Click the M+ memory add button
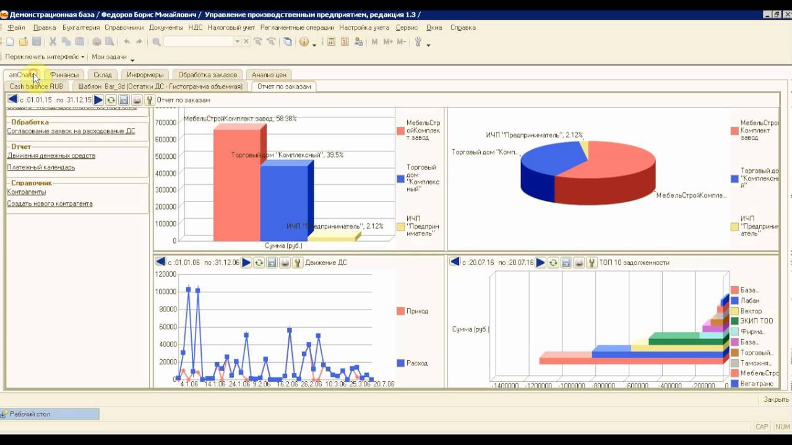The image size is (792, 445). pyautogui.click(x=388, y=42)
